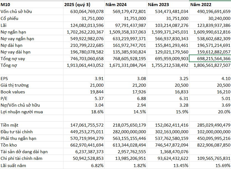This screenshot has height=169, width=231.
Task: Select the P/E value 6.88
Action: click(126, 98)
